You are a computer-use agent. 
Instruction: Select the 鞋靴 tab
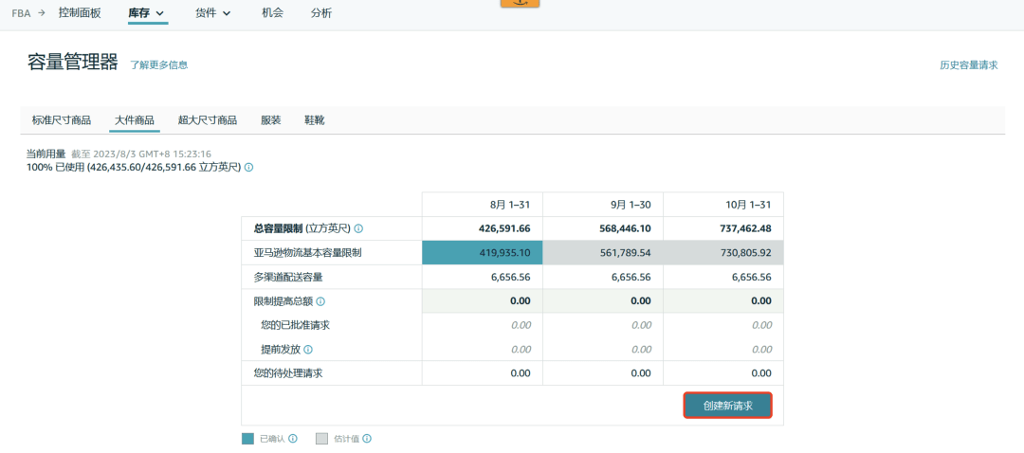pos(314,120)
